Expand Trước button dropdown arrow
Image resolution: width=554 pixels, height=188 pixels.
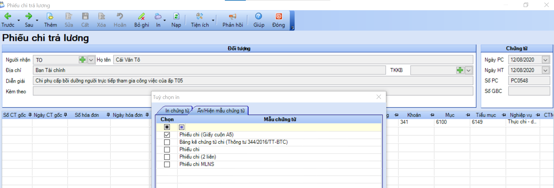click(x=19, y=20)
